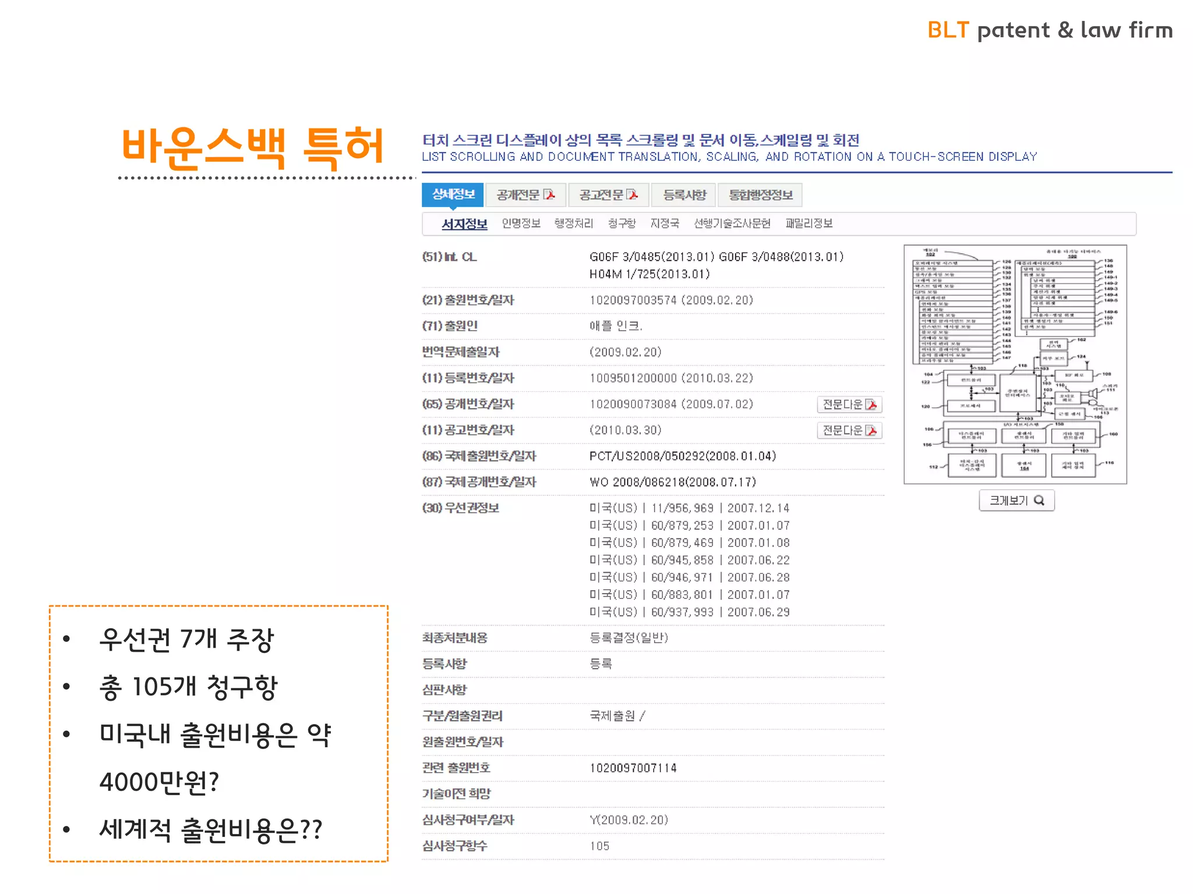Click PDF icon in 공개번호 전문다운 button
Image resolution: width=1193 pixels, height=894 pixels.
(x=871, y=405)
